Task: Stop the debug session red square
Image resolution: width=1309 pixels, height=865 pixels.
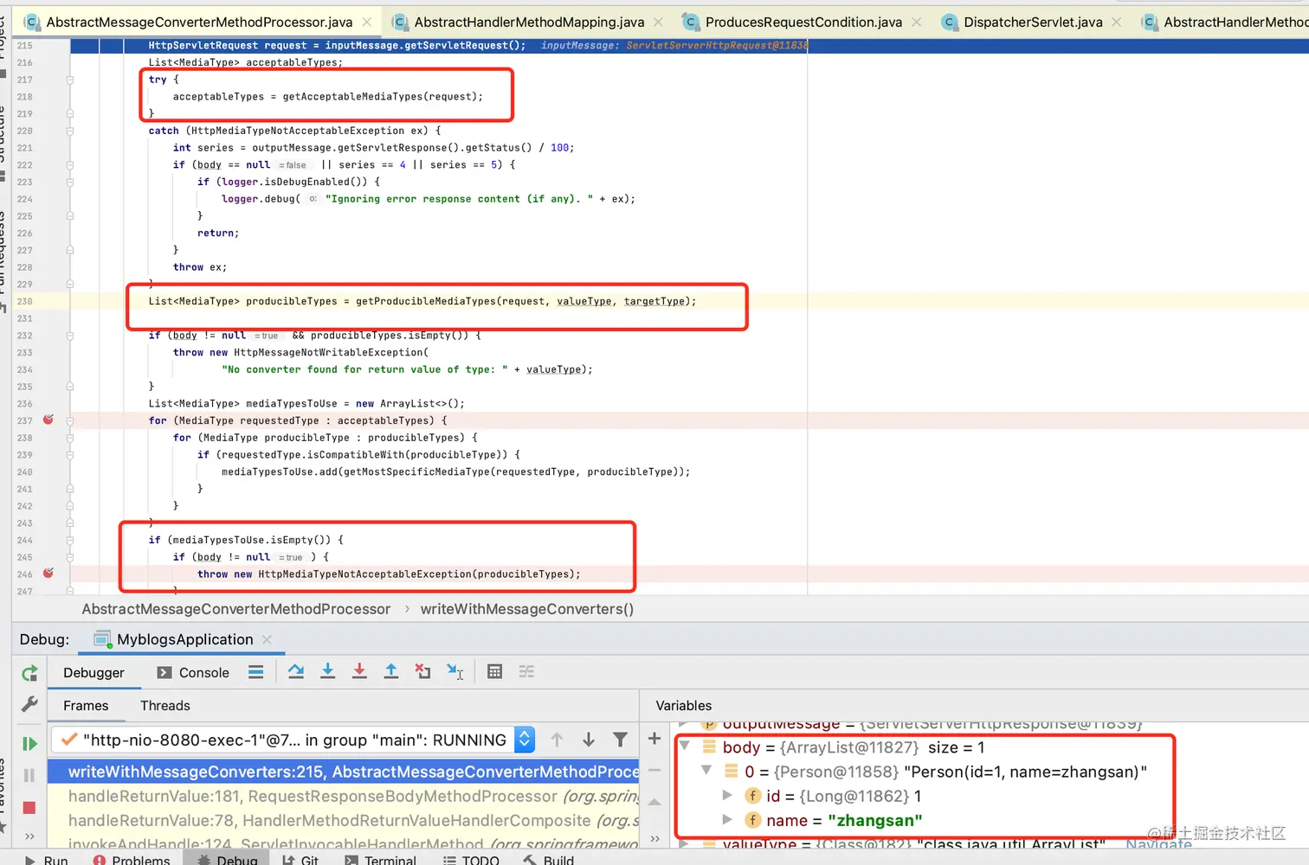Action: 29,807
